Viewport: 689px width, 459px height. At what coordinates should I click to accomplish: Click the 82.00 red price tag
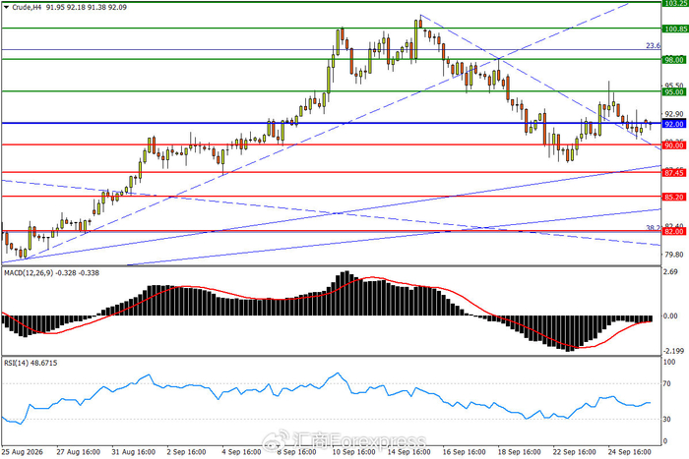[x=673, y=231]
